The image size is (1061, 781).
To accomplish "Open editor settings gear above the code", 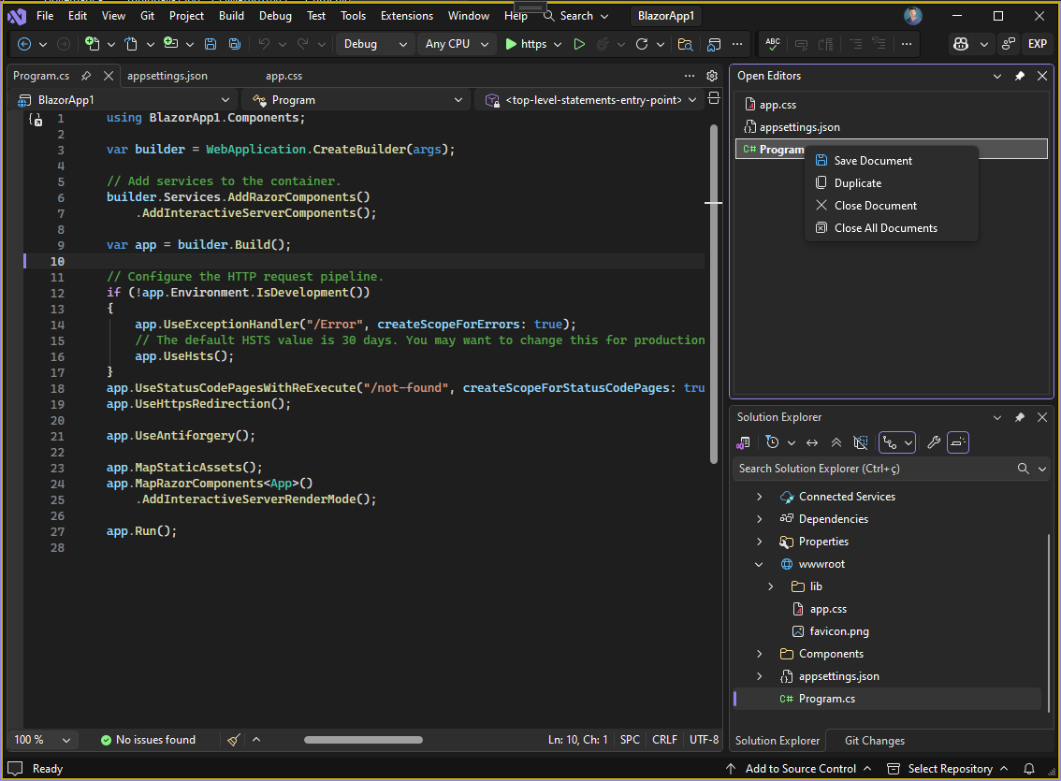I will [x=712, y=76].
